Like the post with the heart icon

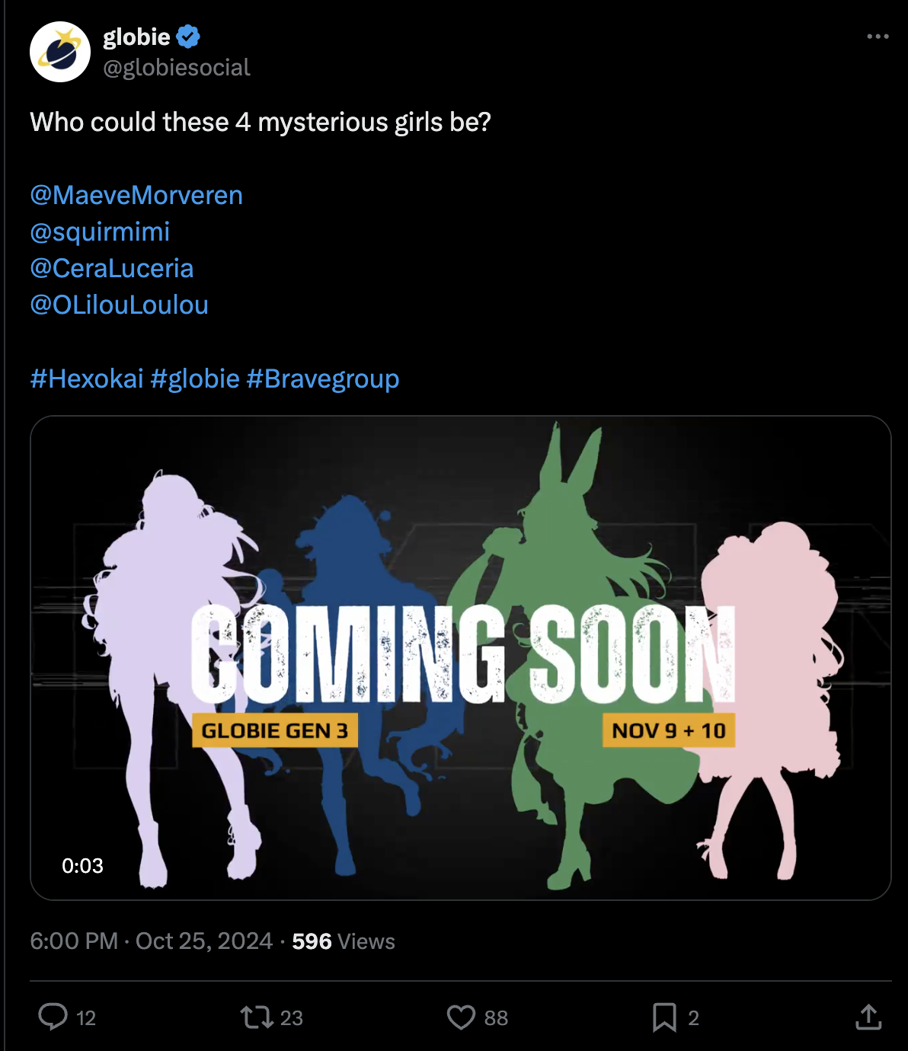click(x=461, y=1017)
